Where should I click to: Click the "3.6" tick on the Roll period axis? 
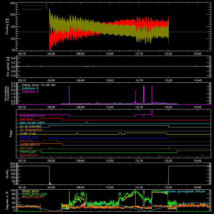[13, 75]
